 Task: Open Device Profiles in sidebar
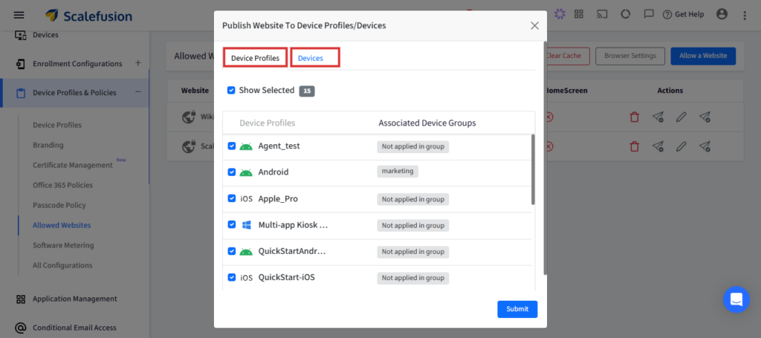57,125
